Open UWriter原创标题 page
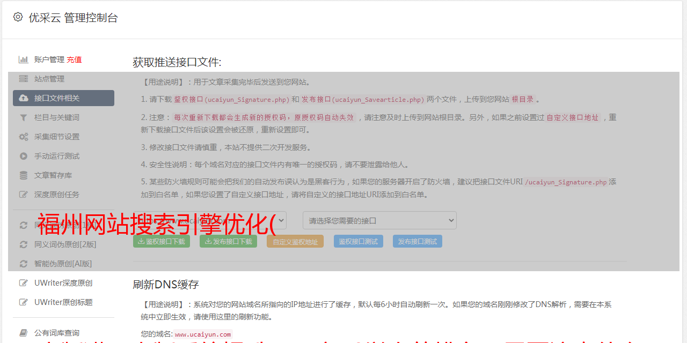The image size is (687, 343). 63,302
